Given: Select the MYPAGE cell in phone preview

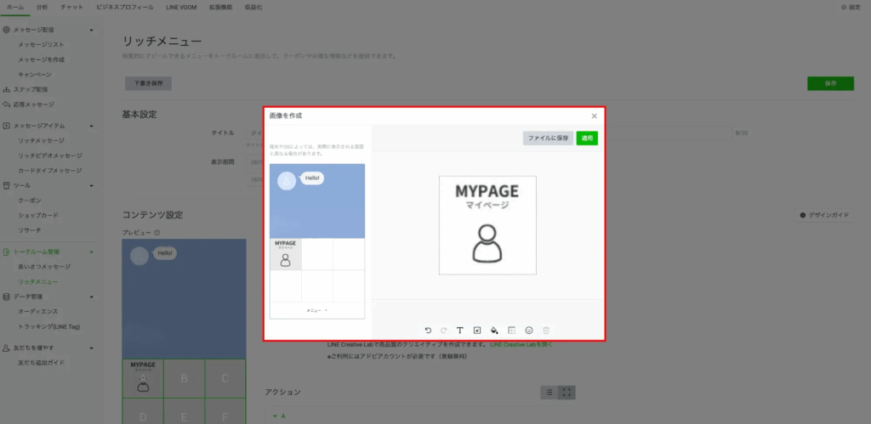Looking at the screenshot, I should tap(285, 254).
